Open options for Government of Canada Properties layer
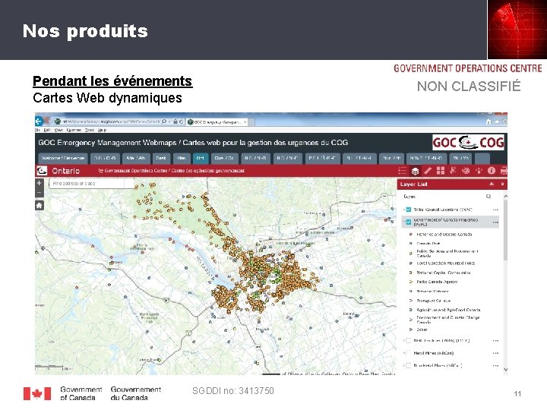Viewport: 547px width, 410px height. click(495, 222)
